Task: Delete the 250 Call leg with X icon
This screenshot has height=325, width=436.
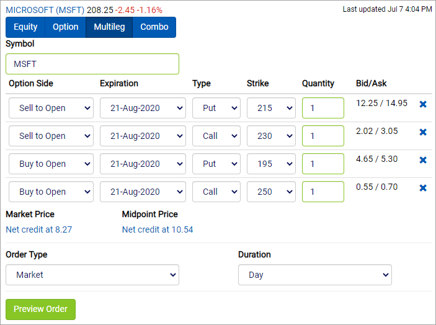Action: pyautogui.click(x=423, y=188)
